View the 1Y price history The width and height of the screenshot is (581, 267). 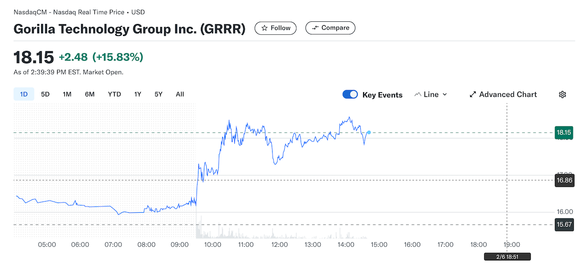pos(138,94)
